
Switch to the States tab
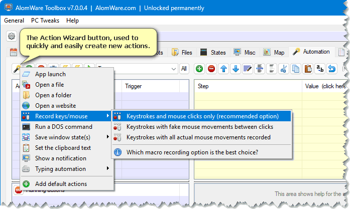pyautogui.click(x=213, y=52)
